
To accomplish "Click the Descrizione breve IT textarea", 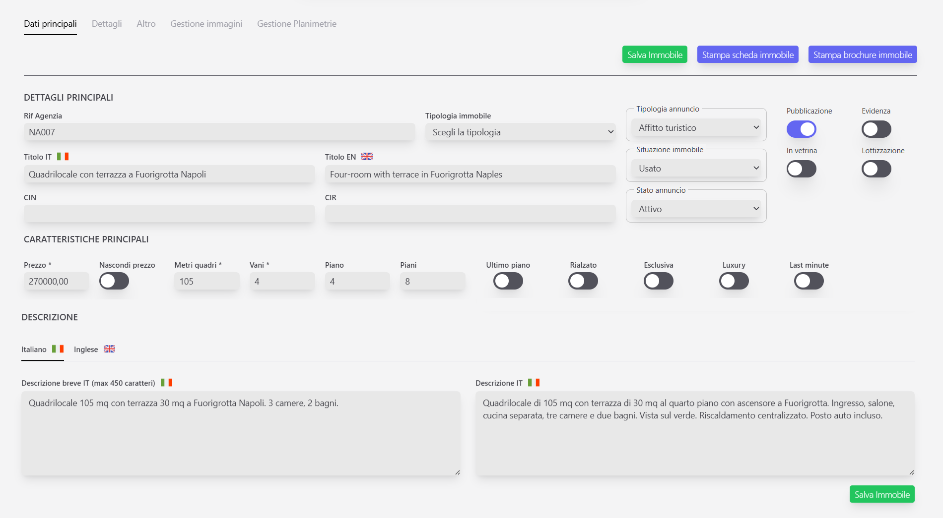I will click(241, 434).
